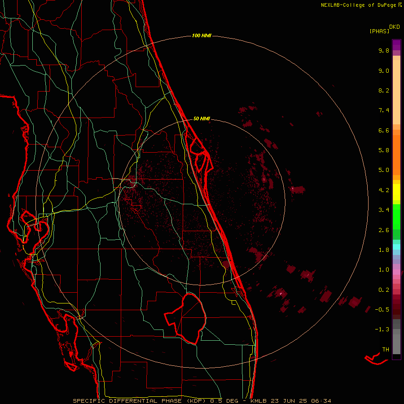Click the '7.4' value on the color scale
The height and width of the screenshot is (404, 404).
click(384, 110)
